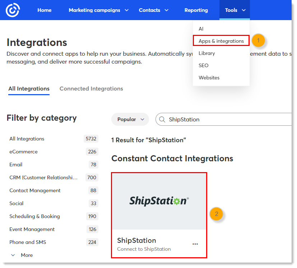Expand the Contacts menu
The height and width of the screenshot is (268, 297).
click(154, 10)
